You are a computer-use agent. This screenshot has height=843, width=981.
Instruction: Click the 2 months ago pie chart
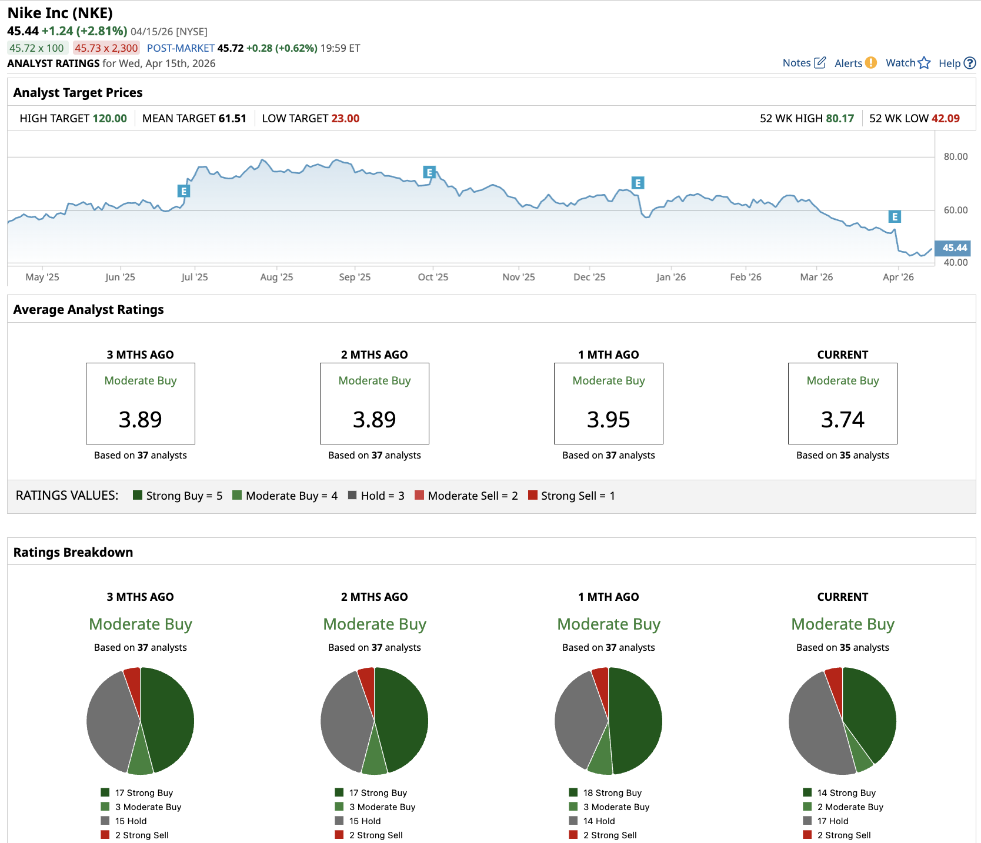[x=374, y=721]
